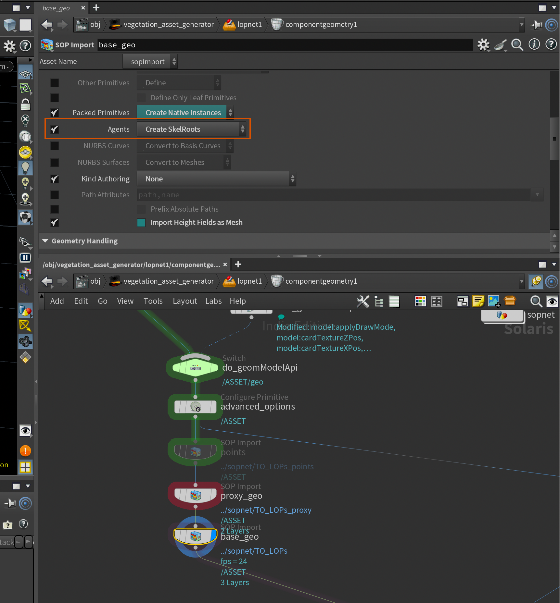
Task: Show node info with the 'i' icon
Action: [534, 44]
